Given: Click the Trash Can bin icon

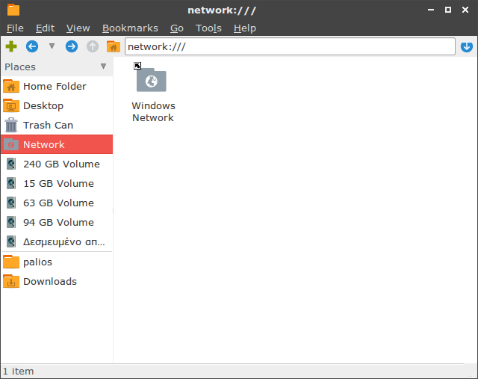Looking at the screenshot, I should click(11, 125).
